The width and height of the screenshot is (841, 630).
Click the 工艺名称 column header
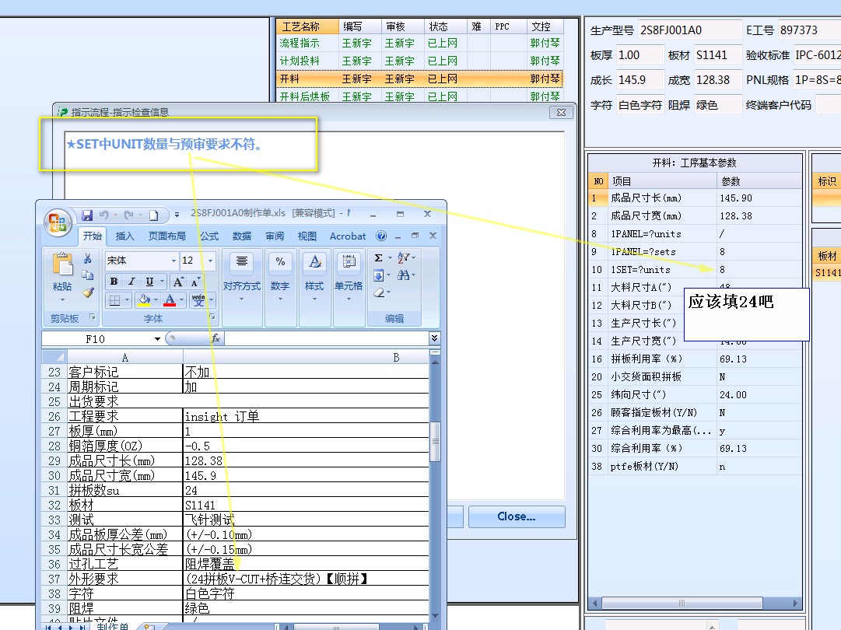click(307, 26)
